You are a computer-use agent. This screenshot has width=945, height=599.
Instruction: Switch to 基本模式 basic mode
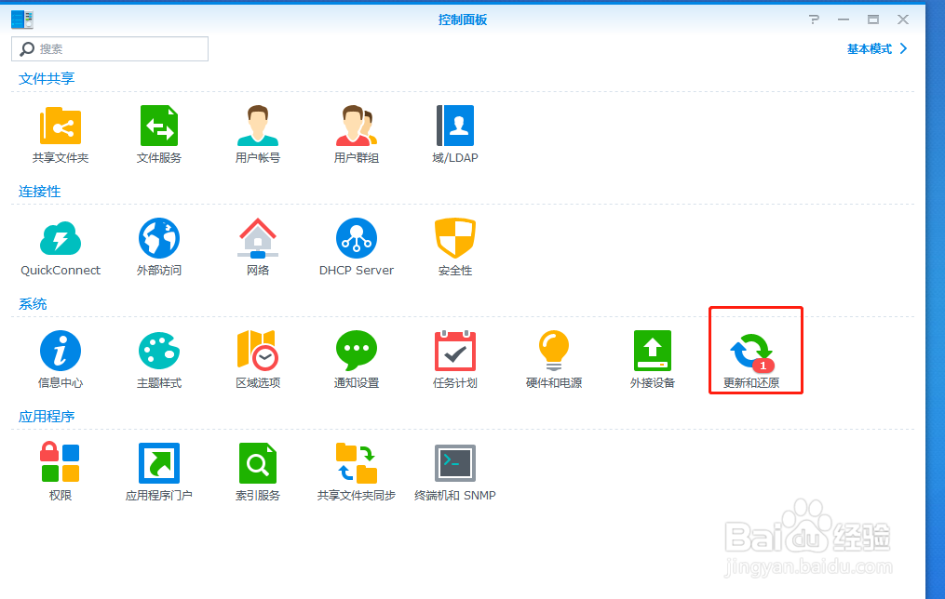click(x=877, y=48)
